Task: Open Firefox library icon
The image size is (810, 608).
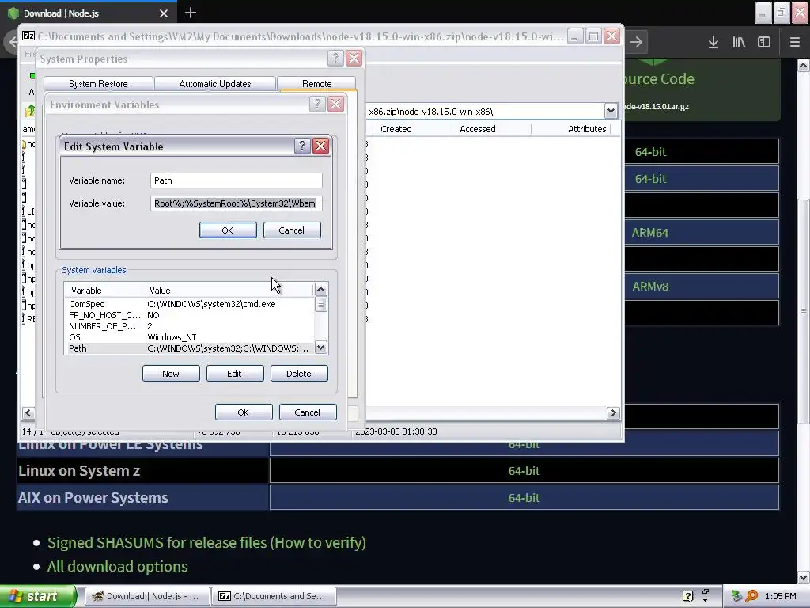Action: click(740, 43)
